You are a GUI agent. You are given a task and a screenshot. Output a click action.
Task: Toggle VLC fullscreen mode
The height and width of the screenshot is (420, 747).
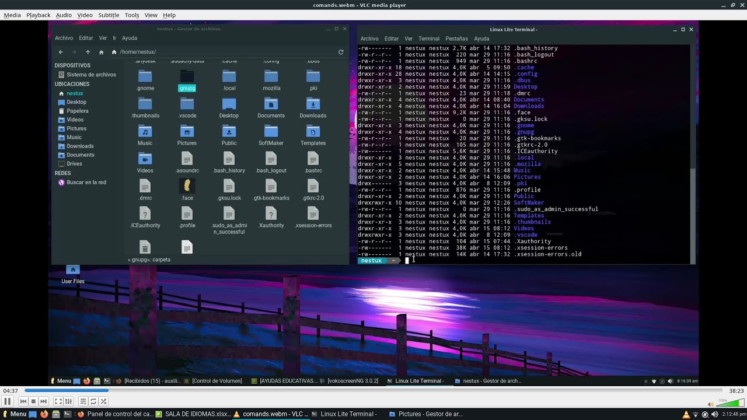(58, 401)
